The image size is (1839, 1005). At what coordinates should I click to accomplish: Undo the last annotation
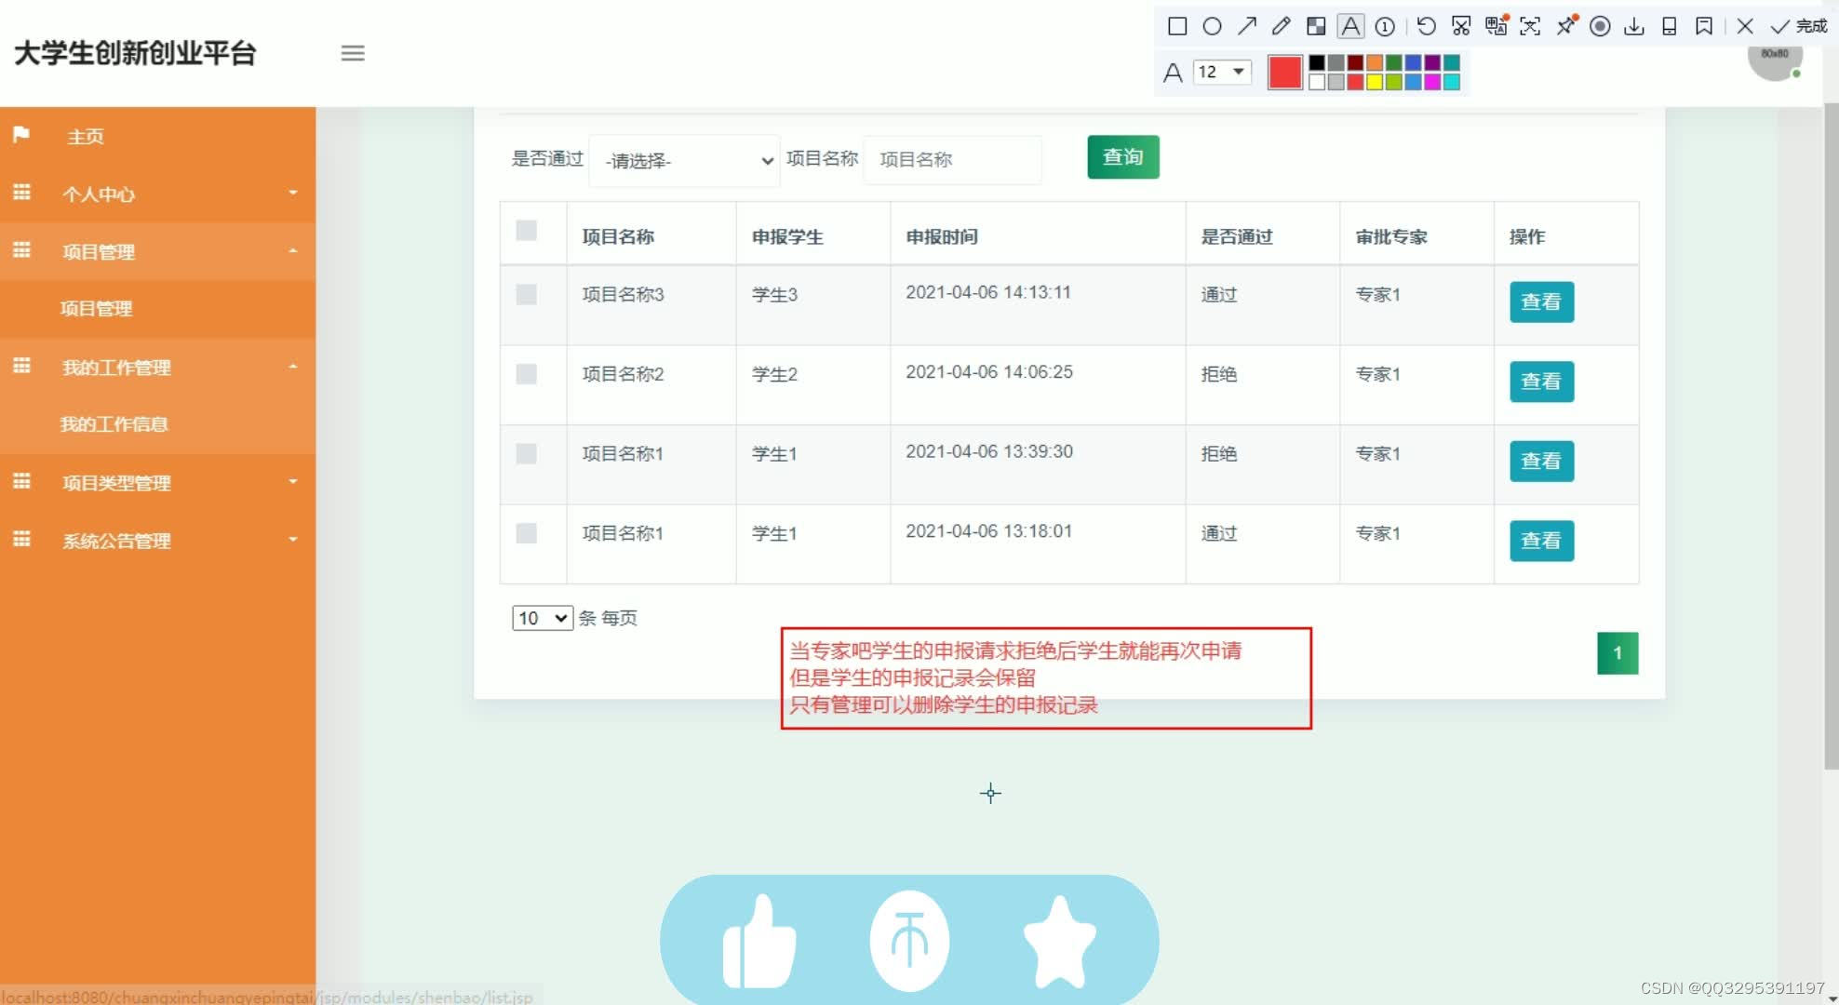point(1426,26)
